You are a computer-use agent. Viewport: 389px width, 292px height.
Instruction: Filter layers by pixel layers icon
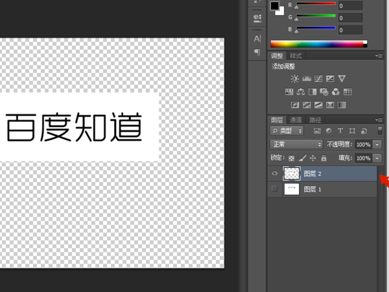pyautogui.click(x=317, y=131)
